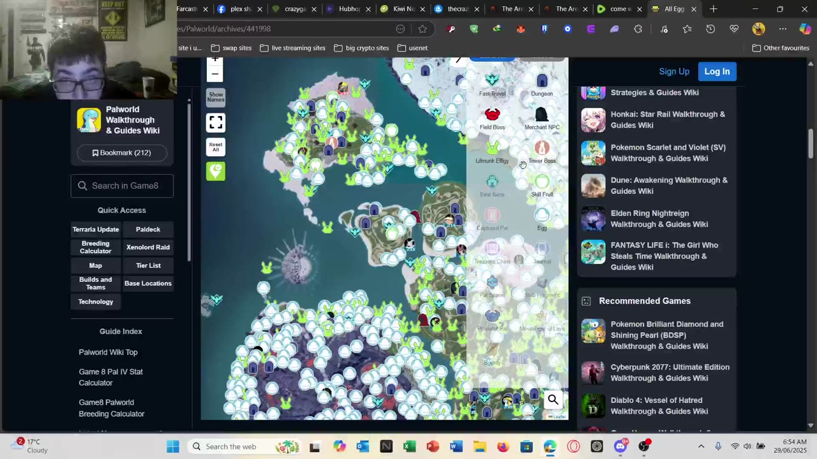Open a new browser tab
This screenshot has width=817, height=459.
pos(714,9)
